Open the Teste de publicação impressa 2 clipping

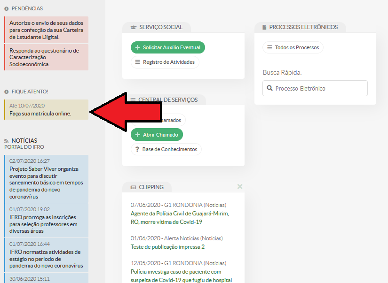click(167, 247)
